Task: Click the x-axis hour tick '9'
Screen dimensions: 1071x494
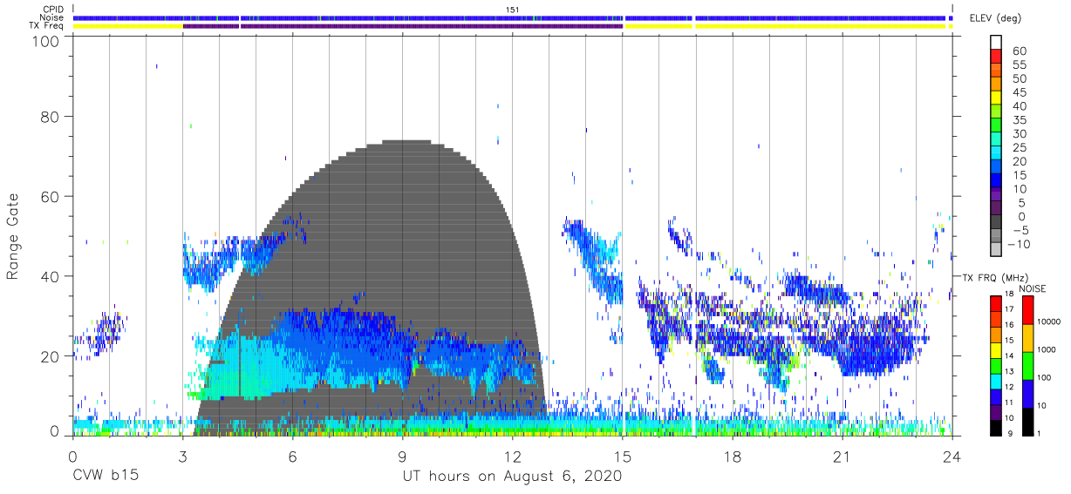Action: pos(402,457)
